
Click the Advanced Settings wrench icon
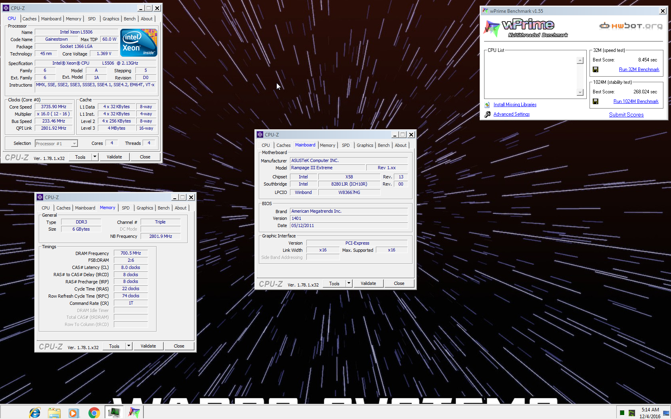point(487,115)
